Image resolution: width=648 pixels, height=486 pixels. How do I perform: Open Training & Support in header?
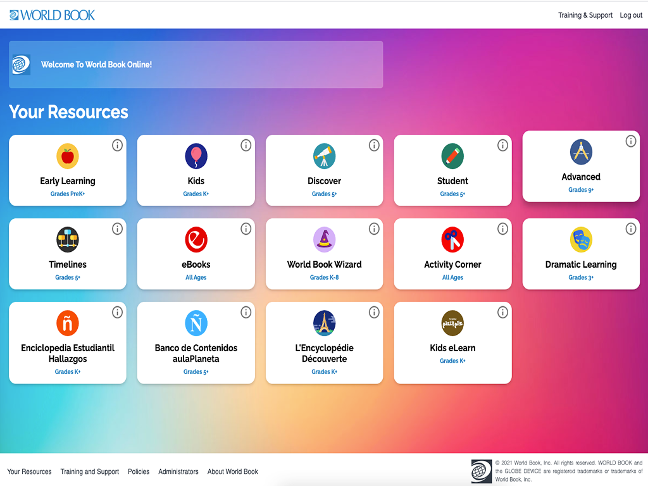point(585,15)
